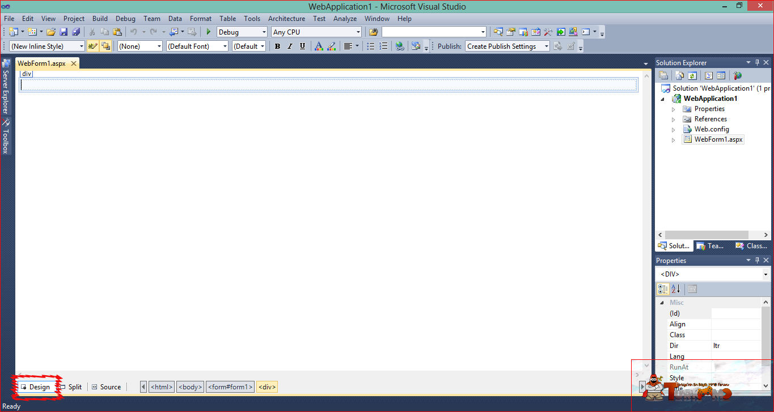Click the Start Debugging green play icon
774x412 pixels.
[x=209, y=32]
